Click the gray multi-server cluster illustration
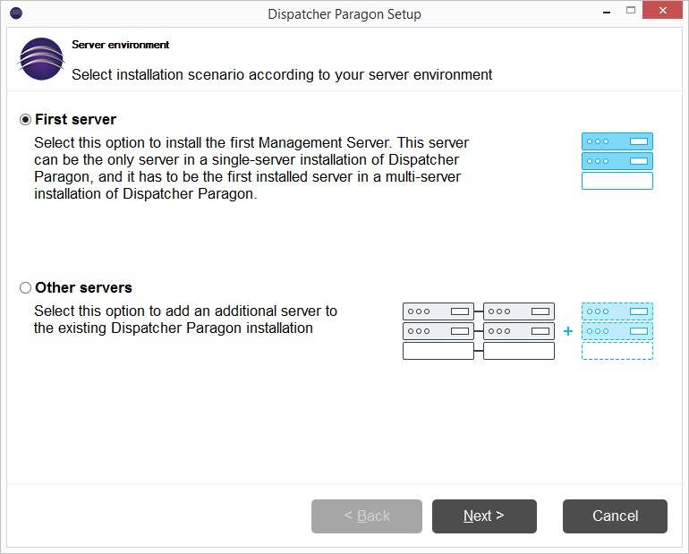Image resolution: width=689 pixels, height=554 pixels. (479, 331)
